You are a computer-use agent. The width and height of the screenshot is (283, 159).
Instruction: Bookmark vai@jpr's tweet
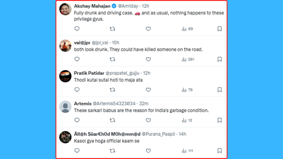click(219, 59)
